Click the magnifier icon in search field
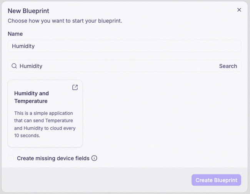 [14, 66]
